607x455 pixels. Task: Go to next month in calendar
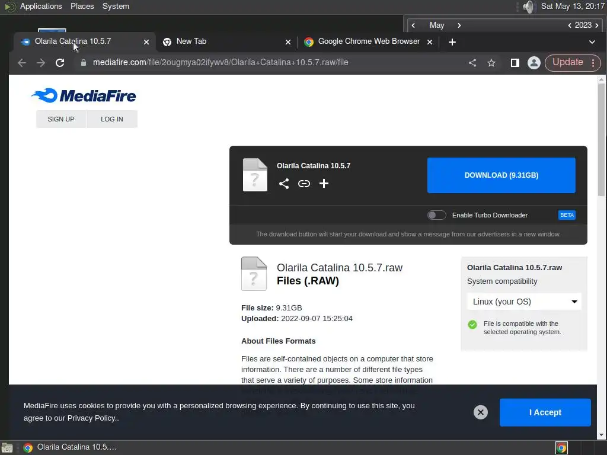point(459,25)
